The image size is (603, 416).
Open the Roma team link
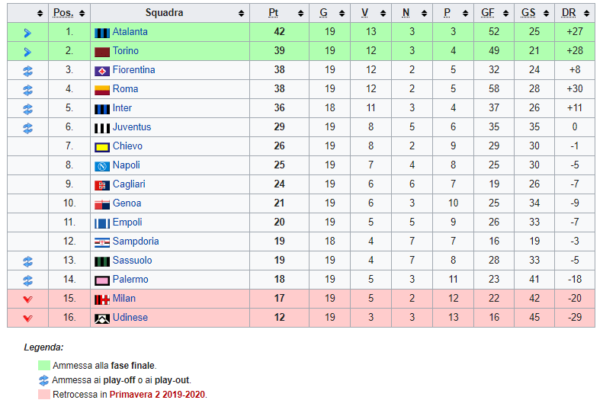pos(125,89)
